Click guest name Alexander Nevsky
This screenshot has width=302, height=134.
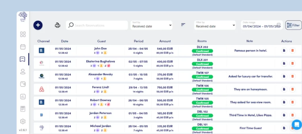(100, 74)
